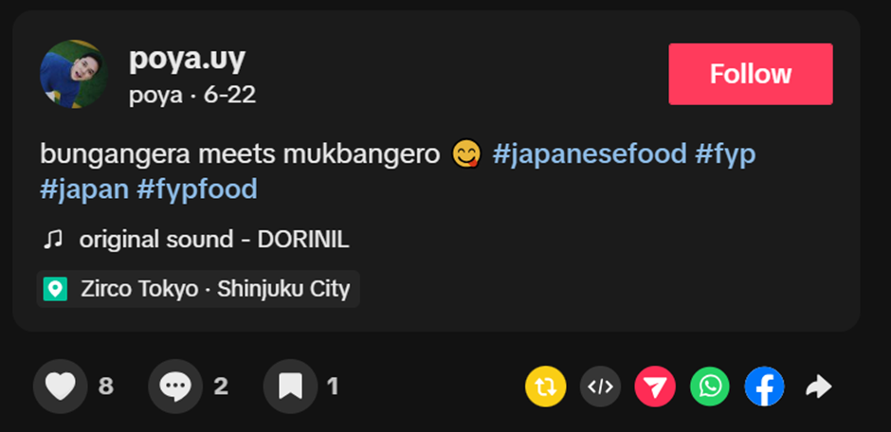Viewport: 891px width, 432px height.
Task: Get embed code via the code icon
Action: (600, 387)
